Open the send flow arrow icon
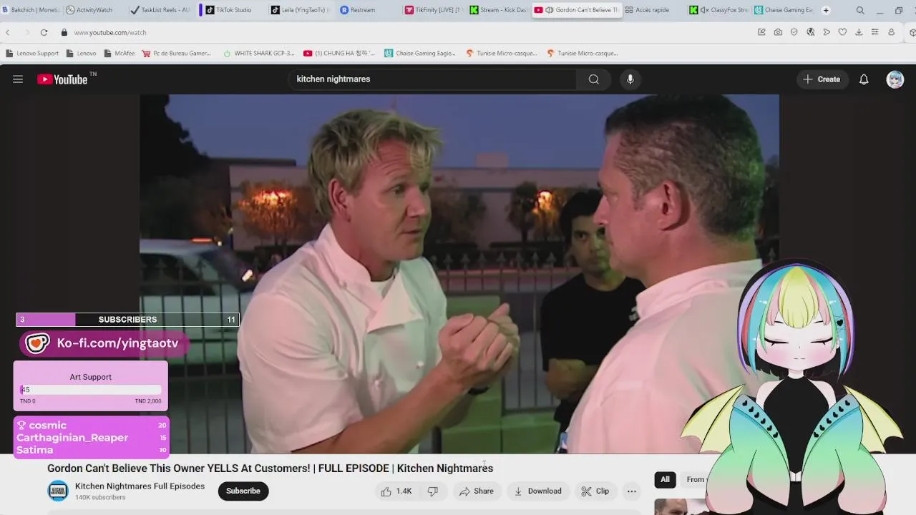Viewport: 916px width, 515px height. 827,32
